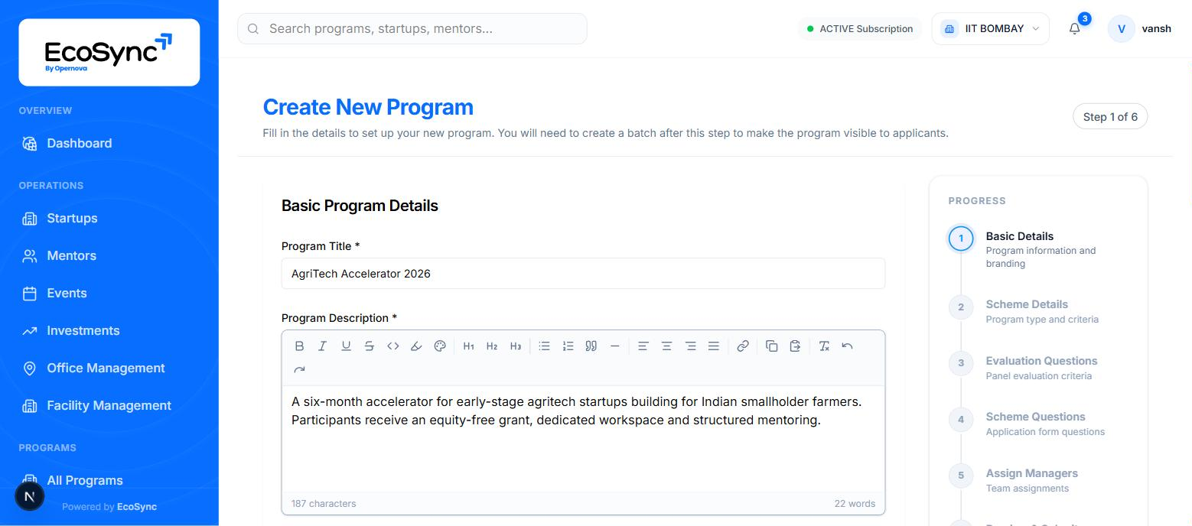Viewport: 1192px width, 526px height.
Task: Click the paste clipboard icon
Action: coord(795,346)
